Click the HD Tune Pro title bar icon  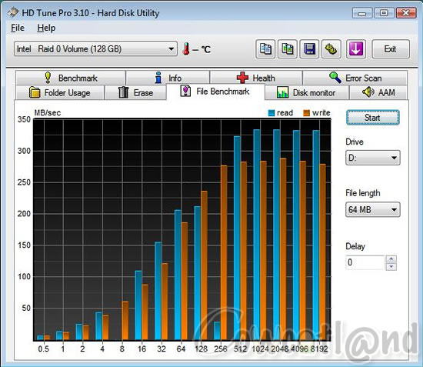(13, 12)
